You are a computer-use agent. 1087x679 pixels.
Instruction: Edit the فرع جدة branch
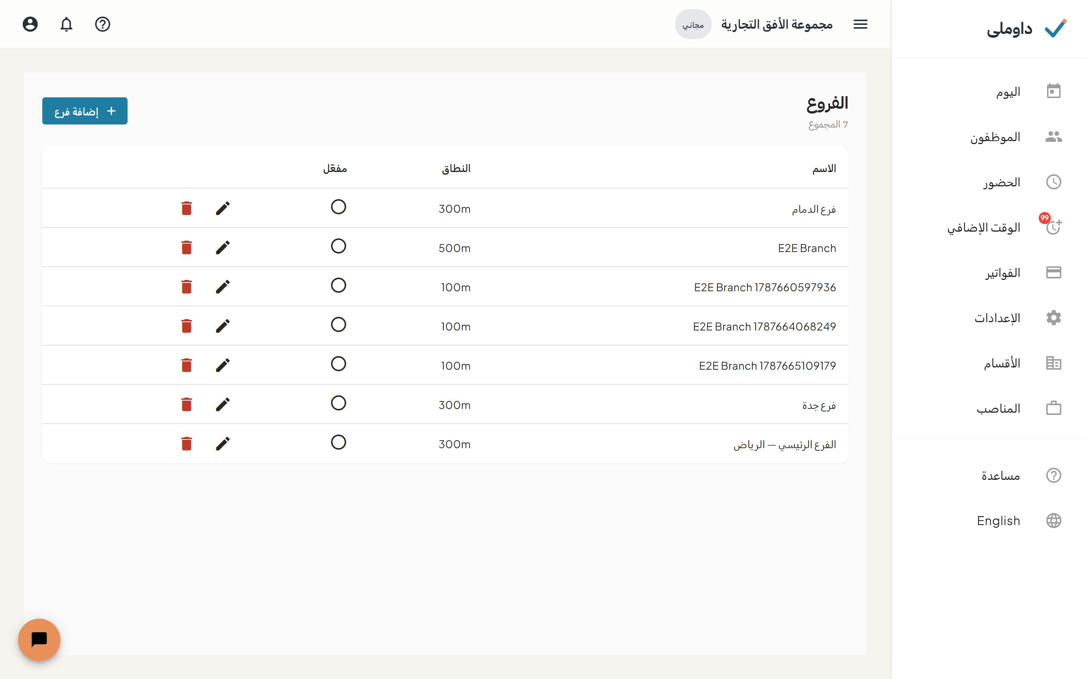click(x=223, y=404)
